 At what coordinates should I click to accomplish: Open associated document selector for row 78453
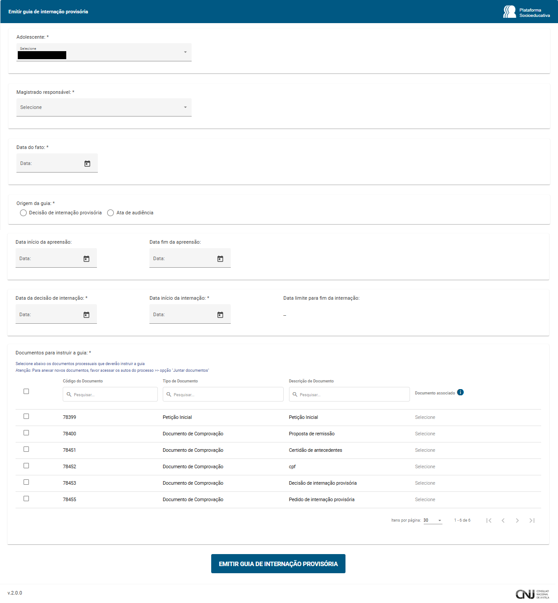pos(425,483)
